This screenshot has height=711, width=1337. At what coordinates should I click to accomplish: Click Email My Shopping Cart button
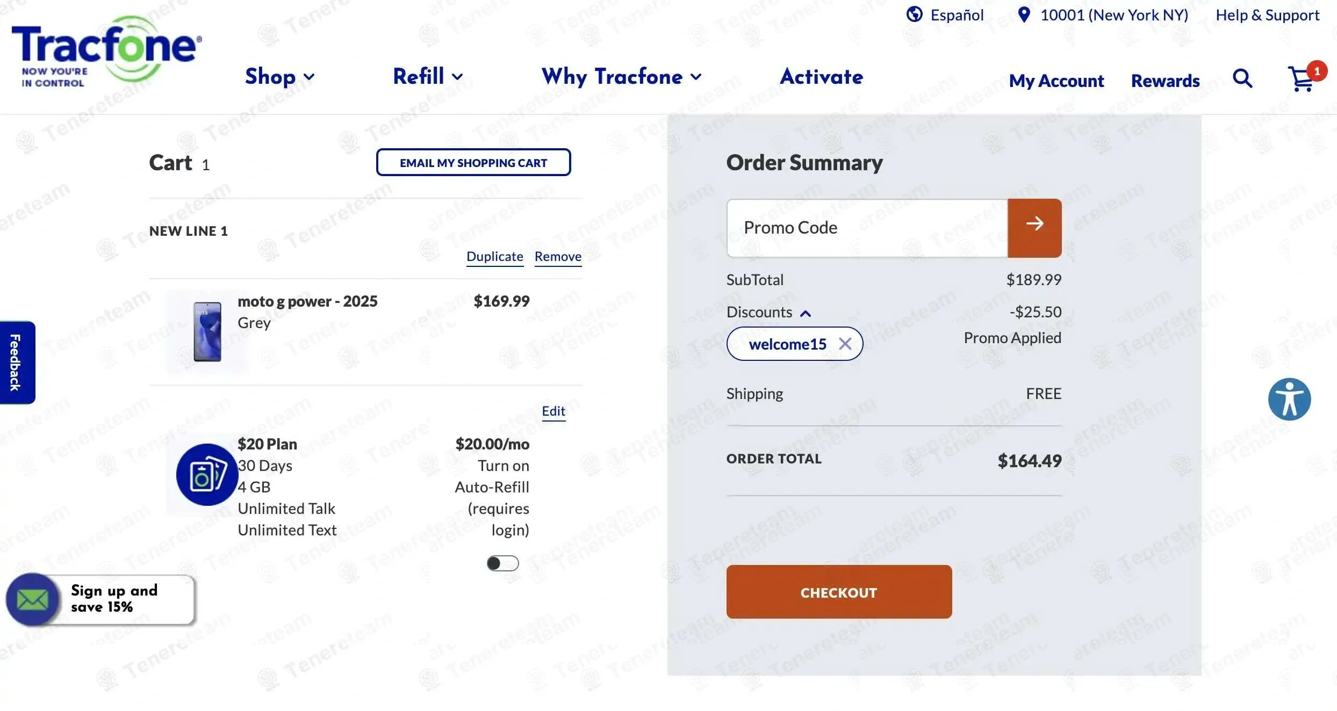[x=473, y=162]
